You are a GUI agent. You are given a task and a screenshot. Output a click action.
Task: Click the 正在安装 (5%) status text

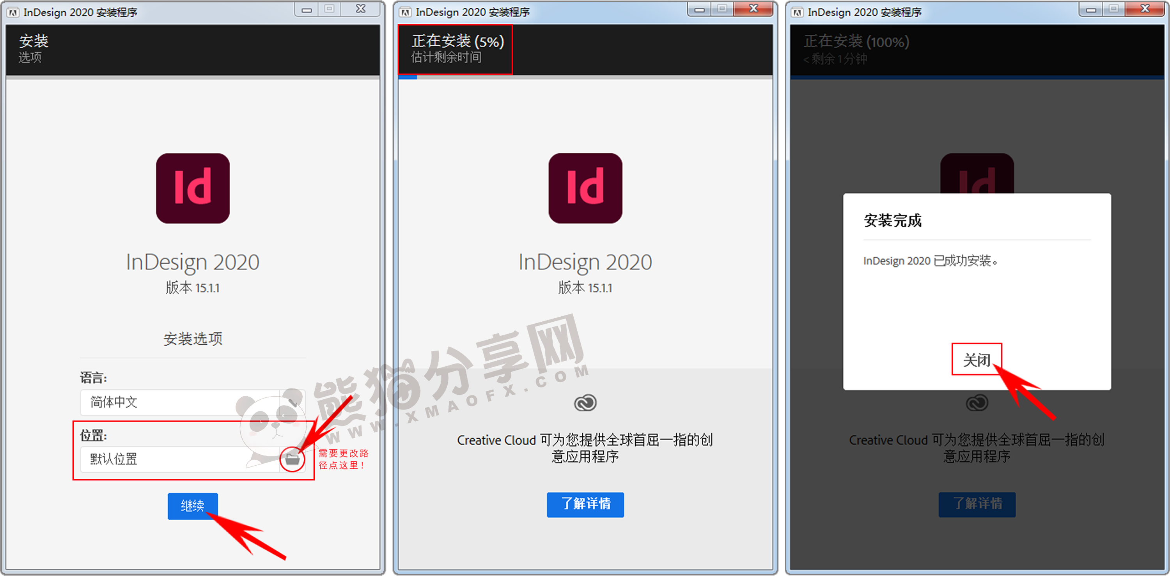tap(456, 41)
